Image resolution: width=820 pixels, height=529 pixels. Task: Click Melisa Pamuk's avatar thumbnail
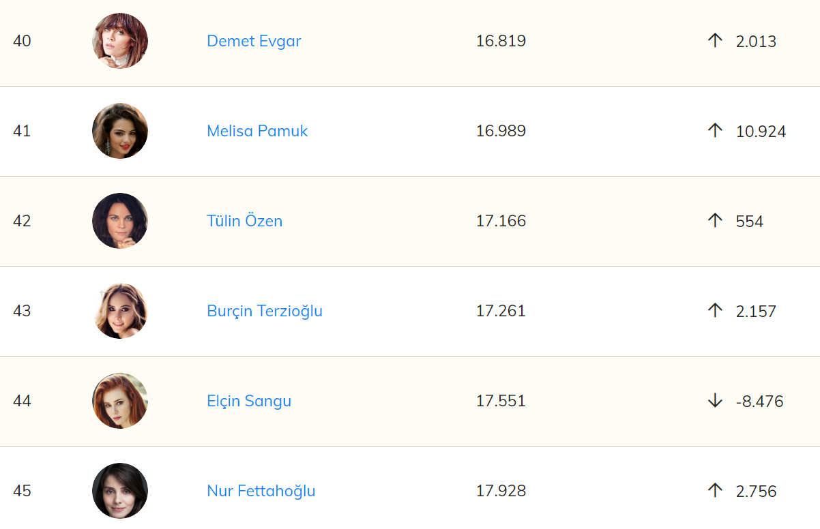(x=120, y=131)
